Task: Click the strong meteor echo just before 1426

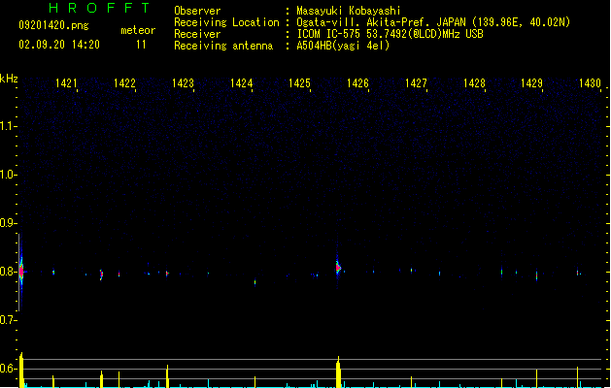Action: tap(338, 268)
